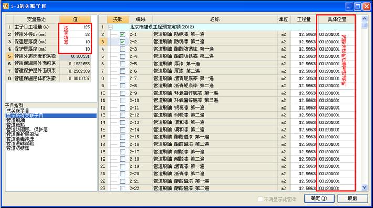Click the scrollbar up arrow of the table
The height and width of the screenshot is (208, 373).
(364, 19)
